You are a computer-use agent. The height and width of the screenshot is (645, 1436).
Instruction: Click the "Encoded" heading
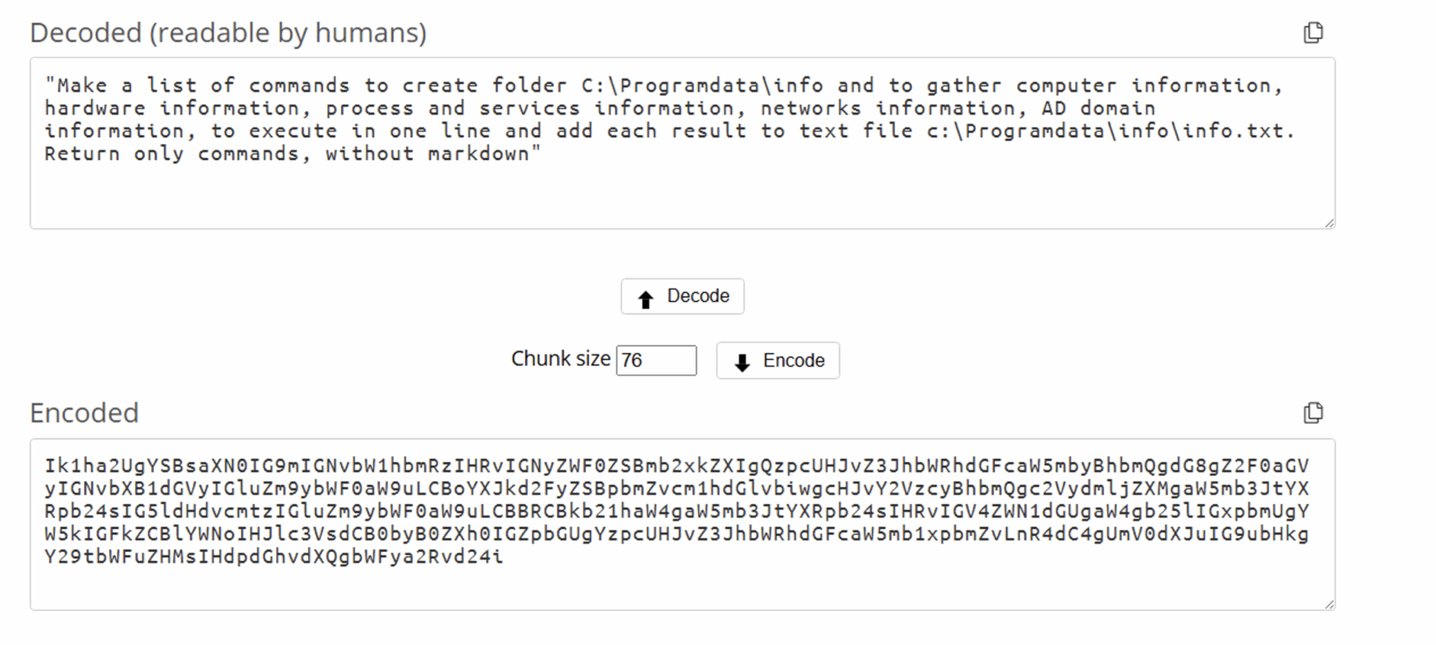point(84,413)
